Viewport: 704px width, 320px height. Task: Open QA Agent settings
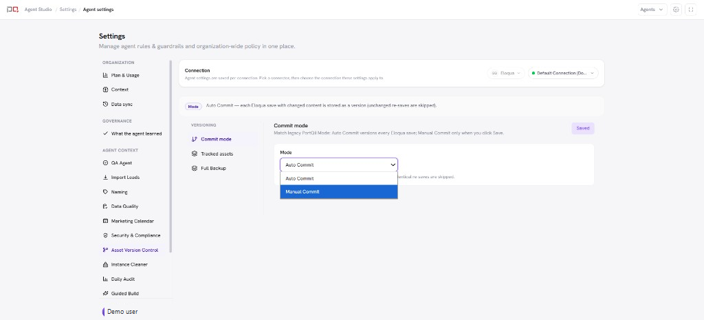coord(134,162)
